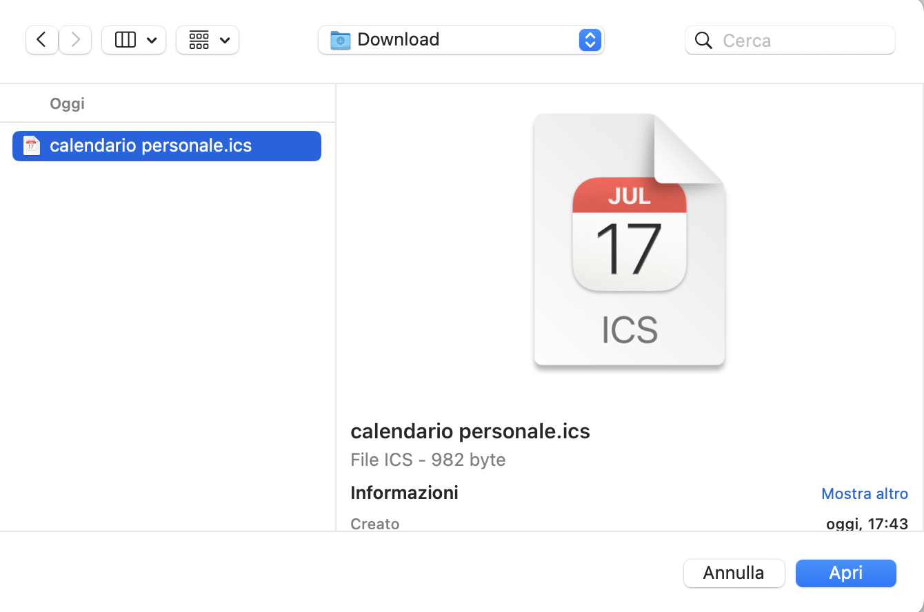Open the selected file with Apri
924x612 pixels.
(846, 573)
